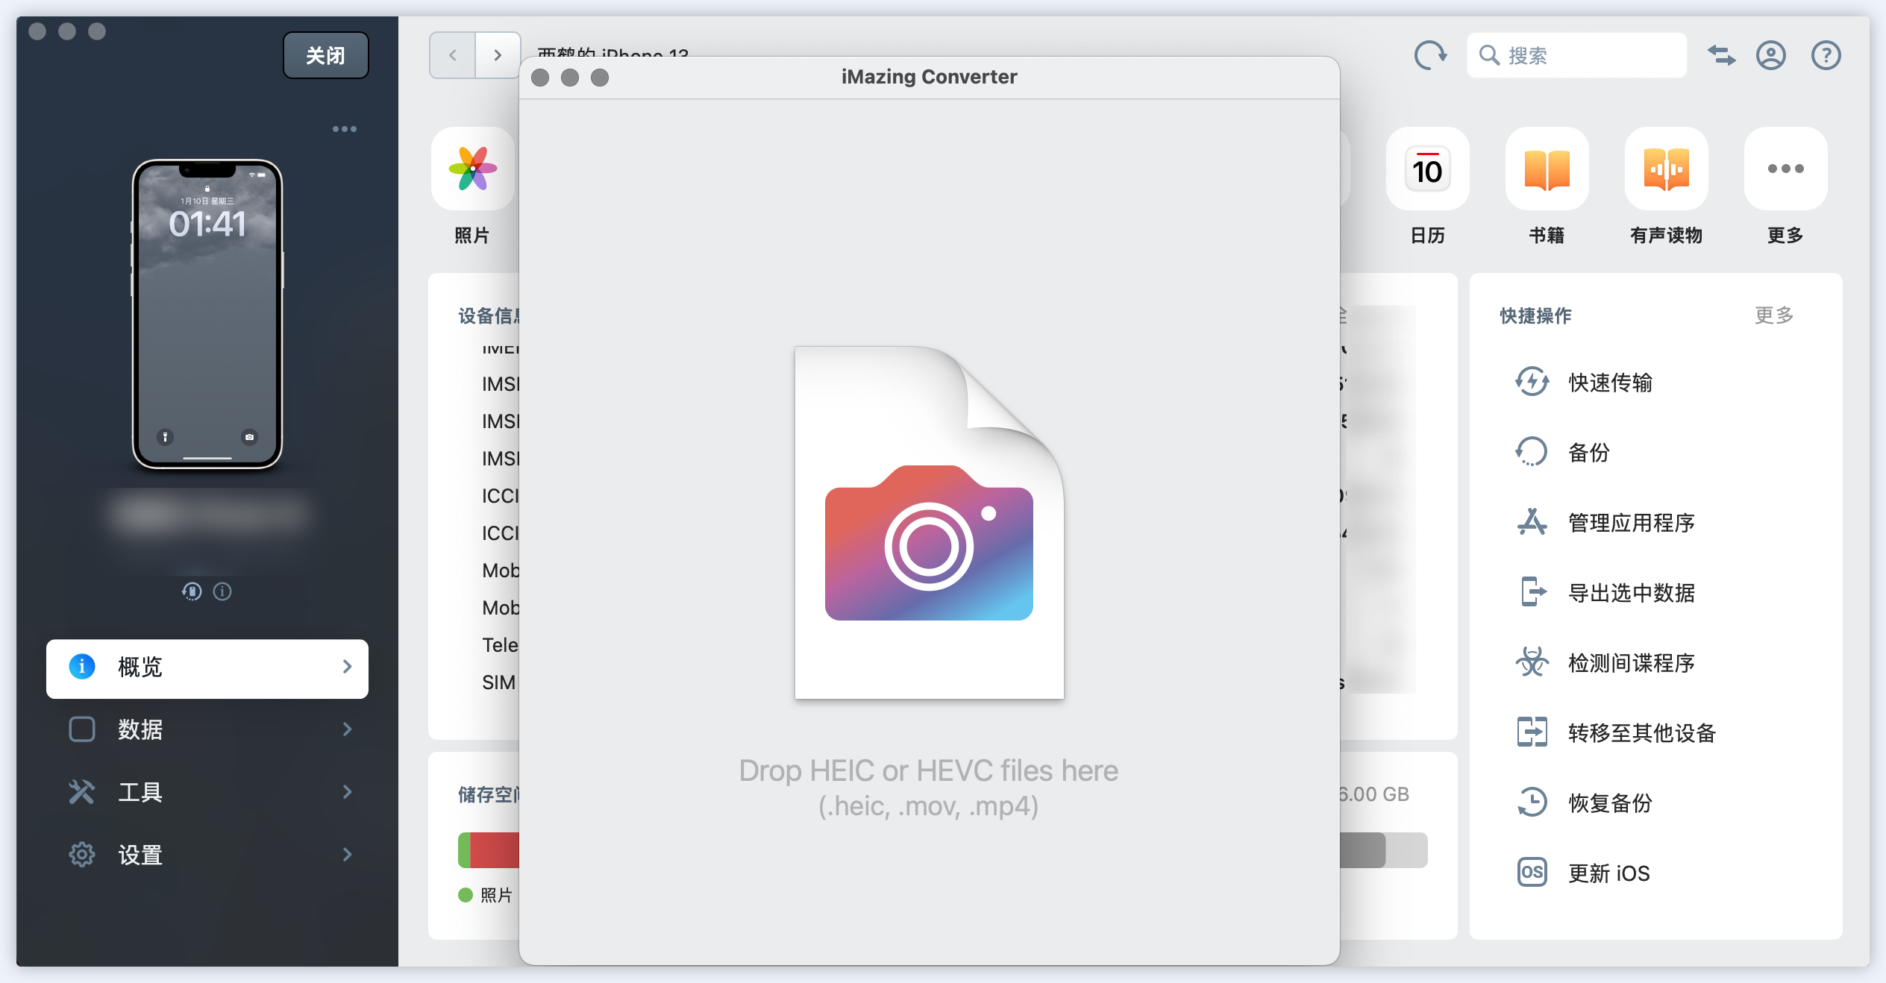Open the help question mark icon
This screenshot has height=983, width=1886.
[x=1826, y=55]
